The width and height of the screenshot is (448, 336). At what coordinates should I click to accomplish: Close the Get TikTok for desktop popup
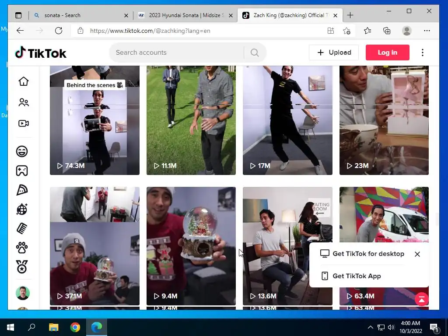(417, 254)
